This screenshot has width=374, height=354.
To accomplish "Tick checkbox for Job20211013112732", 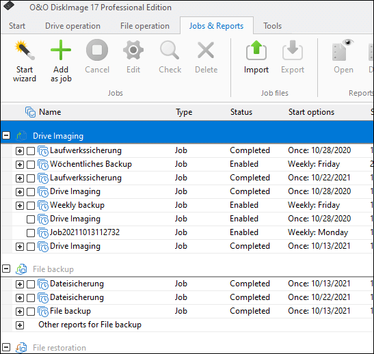I will [31, 233].
